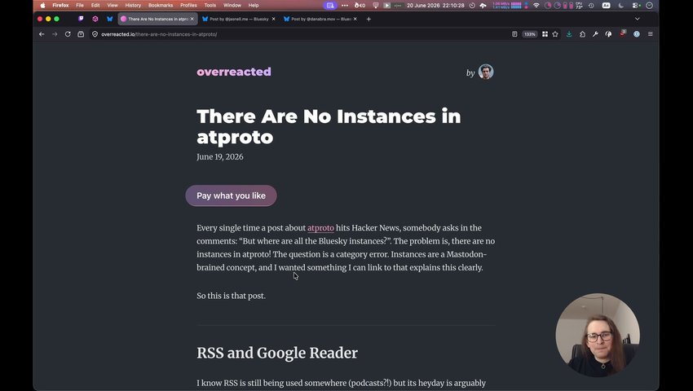This screenshot has width=693, height=391.
Task: Open the Wi-Fi status menu
Action: click(x=536, y=6)
